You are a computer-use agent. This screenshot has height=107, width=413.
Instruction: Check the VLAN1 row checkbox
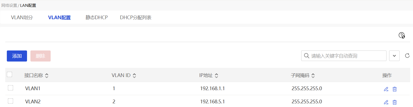10,88
